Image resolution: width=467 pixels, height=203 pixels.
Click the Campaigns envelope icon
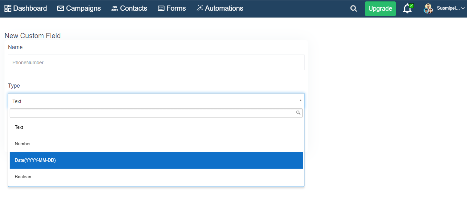point(61,8)
